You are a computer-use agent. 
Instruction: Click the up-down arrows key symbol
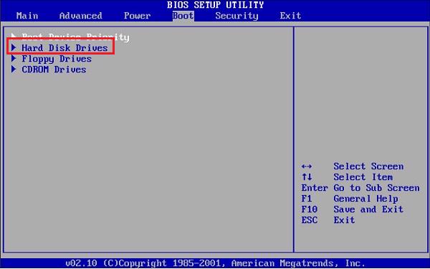[x=307, y=177]
